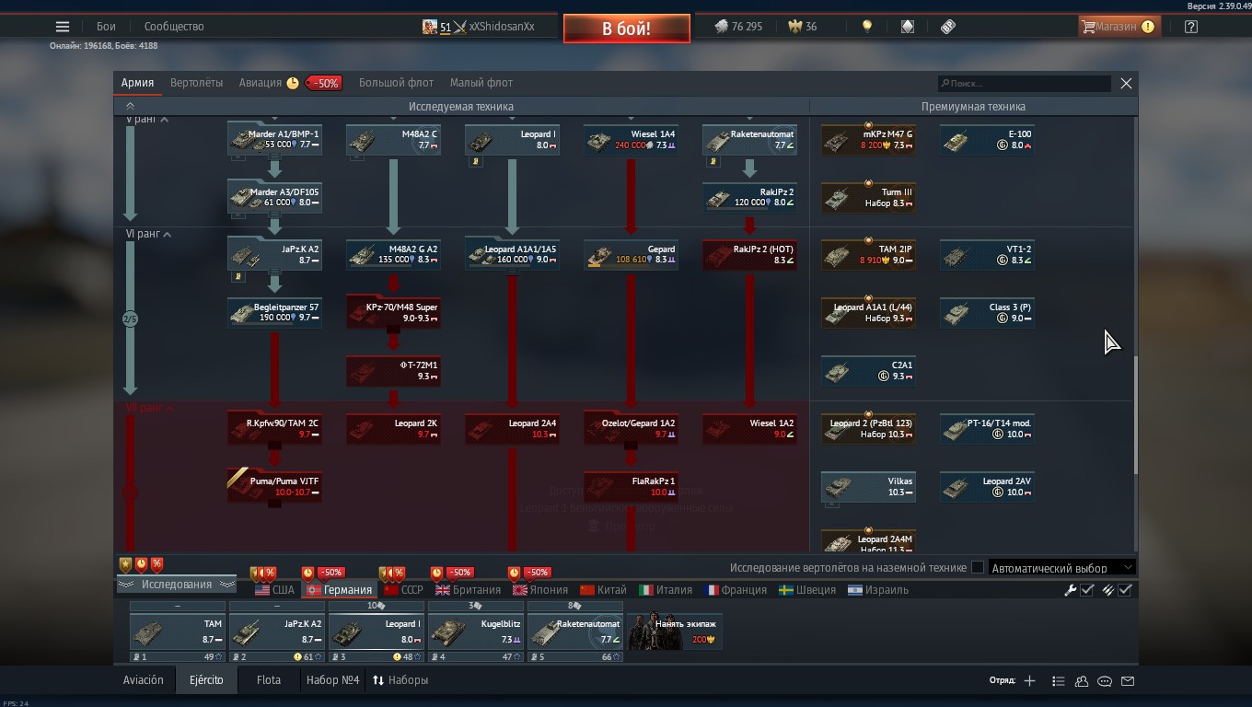Expand Marder A1/BMP-1 vehicle group
The width and height of the screenshot is (1252, 707).
pyautogui.click(x=274, y=140)
